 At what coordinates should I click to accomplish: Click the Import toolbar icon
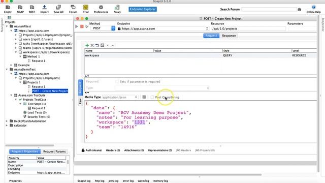coord(44,9)
